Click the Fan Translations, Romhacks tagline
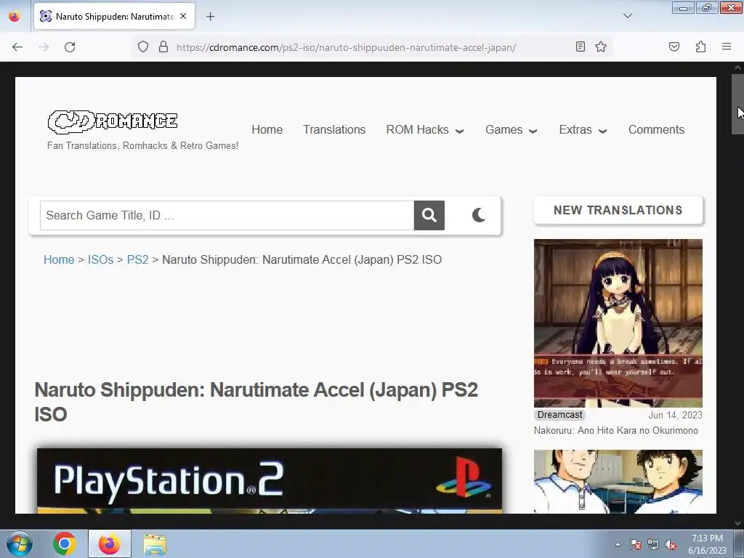Viewport: 744px width, 558px height. click(x=143, y=145)
